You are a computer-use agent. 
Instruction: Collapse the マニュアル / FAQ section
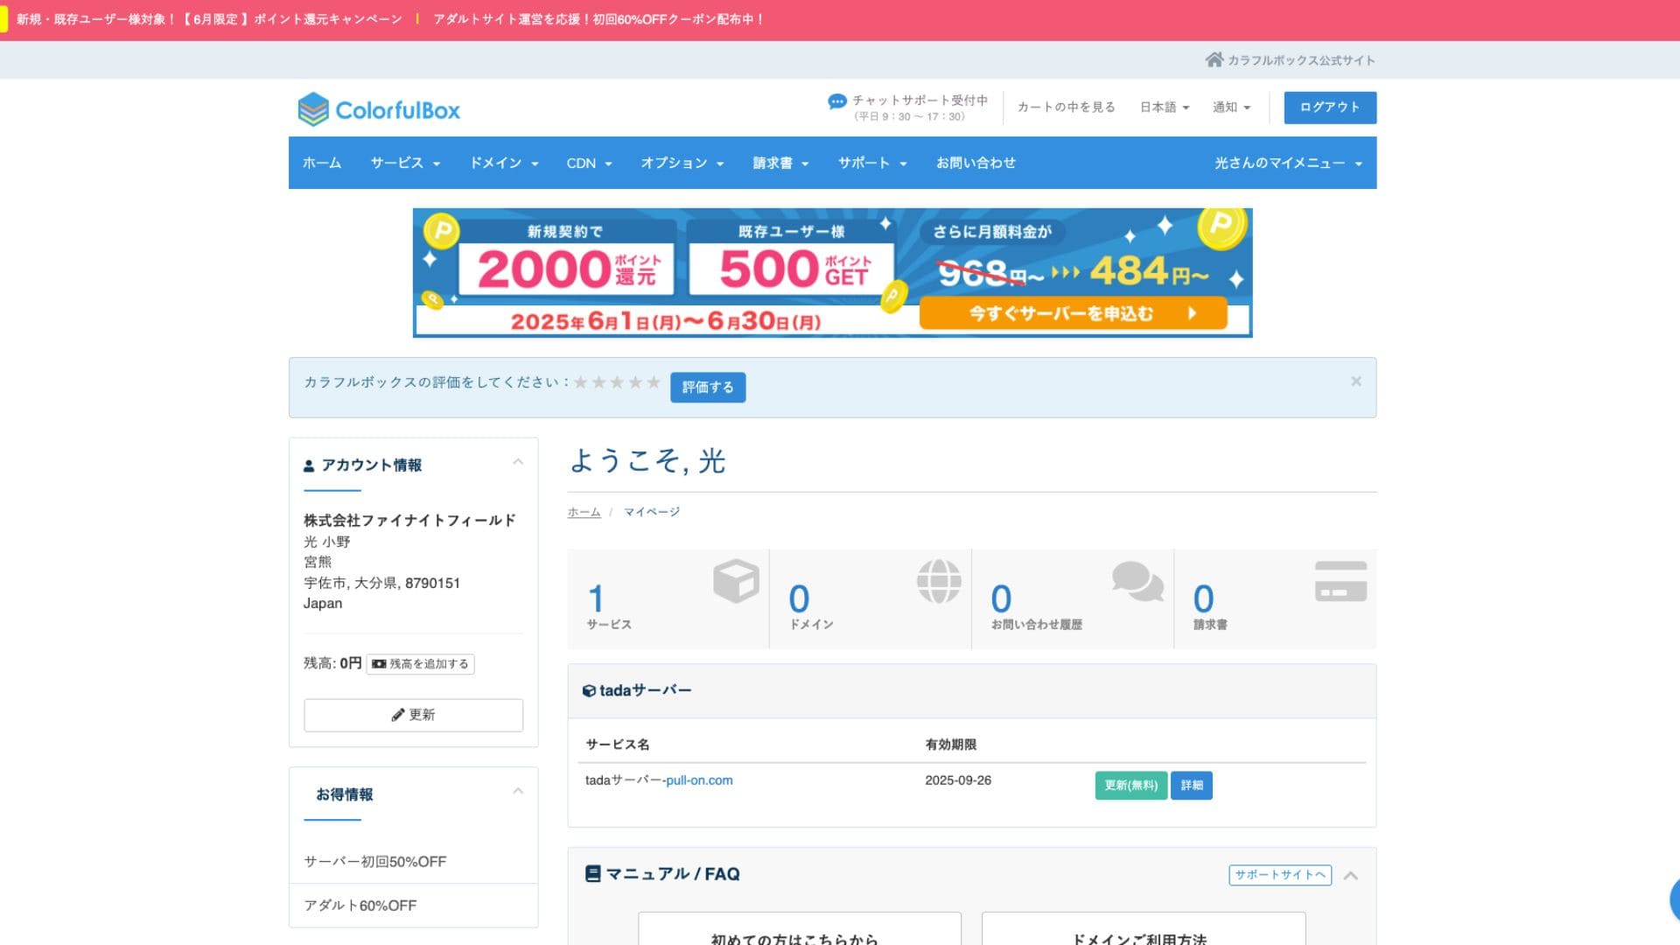[1351, 875]
